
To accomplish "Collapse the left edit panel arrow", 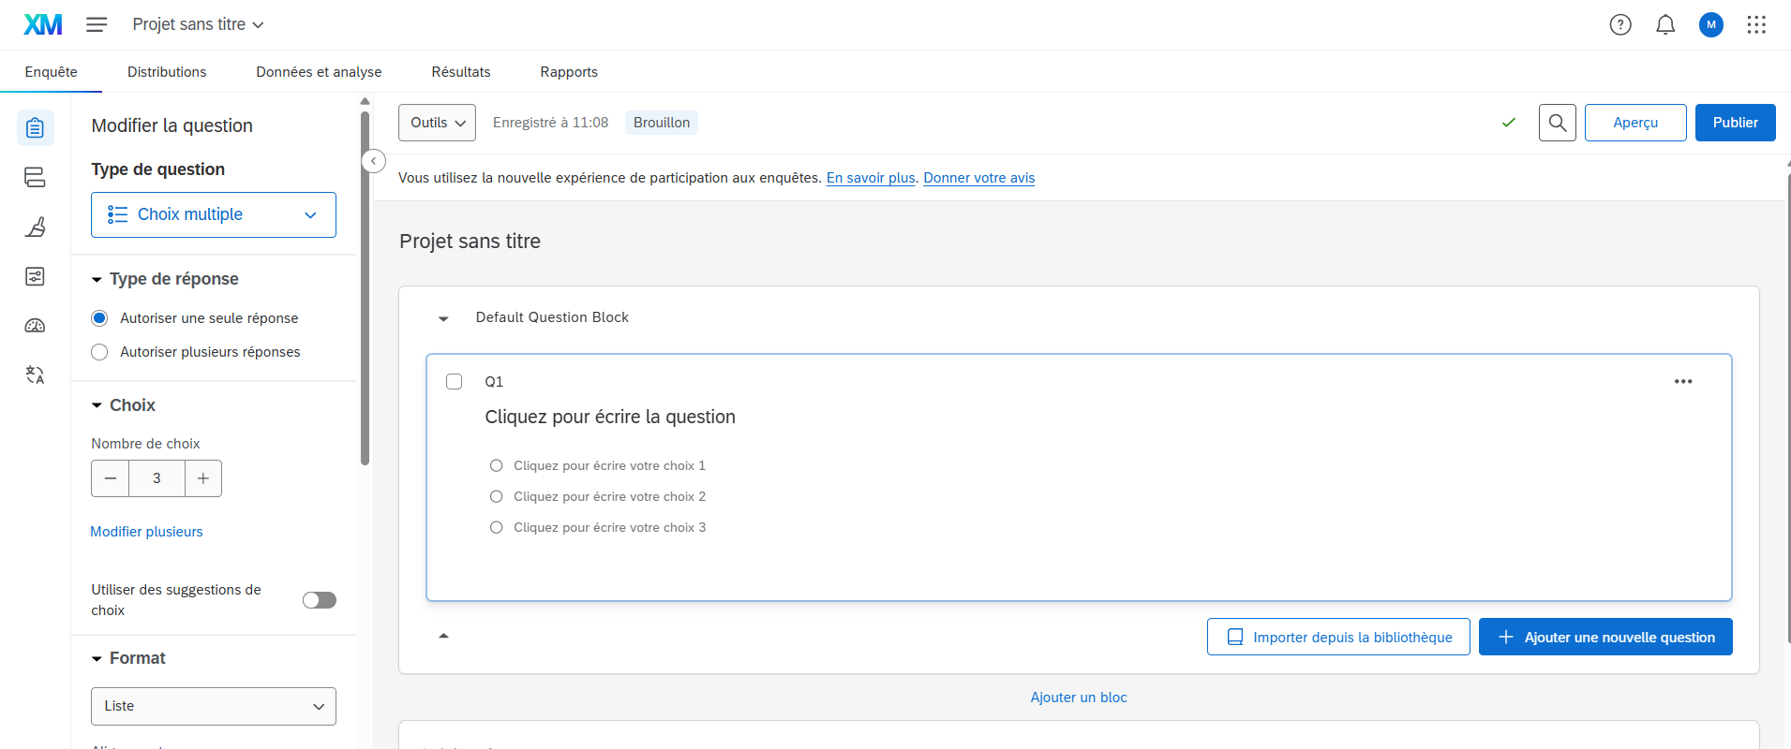I will (x=373, y=161).
